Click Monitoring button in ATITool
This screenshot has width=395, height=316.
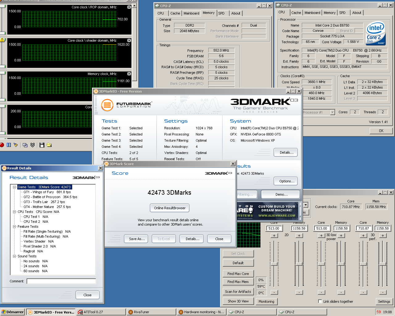pyautogui.click(x=266, y=301)
